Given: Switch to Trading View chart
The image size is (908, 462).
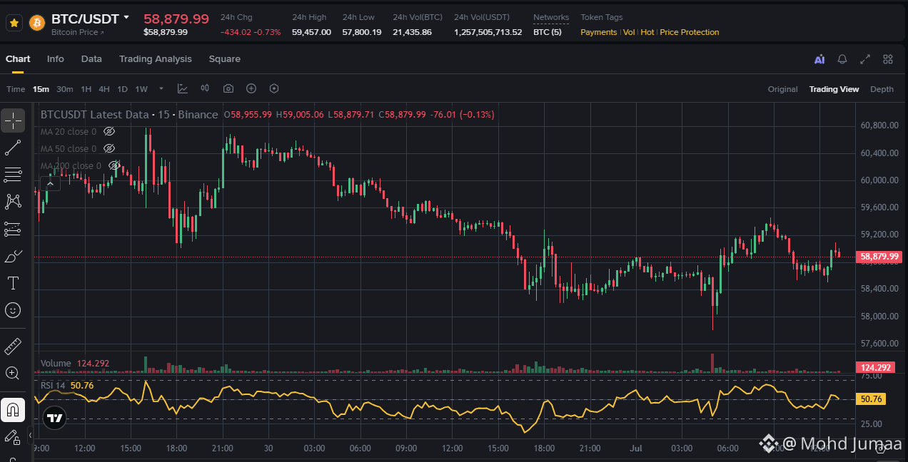Looking at the screenshot, I should pos(834,89).
